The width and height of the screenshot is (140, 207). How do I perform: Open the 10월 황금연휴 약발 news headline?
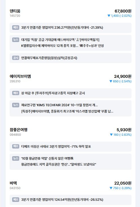tap(47, 158)
